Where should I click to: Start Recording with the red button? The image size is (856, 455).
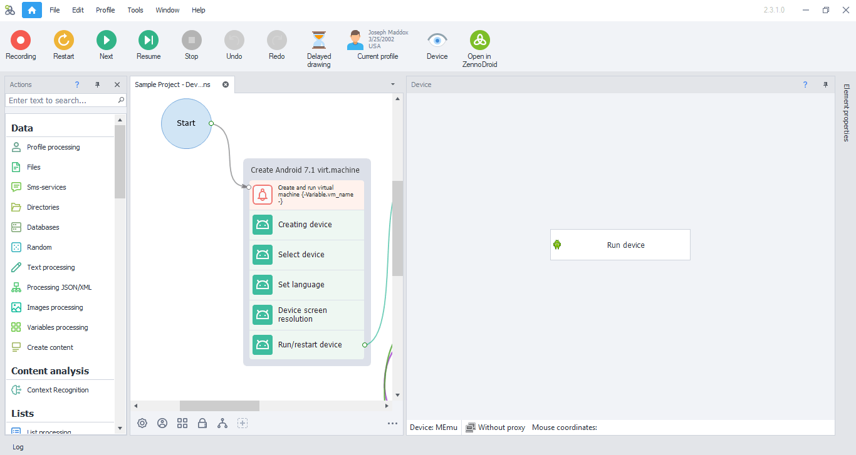click(21, 41)
